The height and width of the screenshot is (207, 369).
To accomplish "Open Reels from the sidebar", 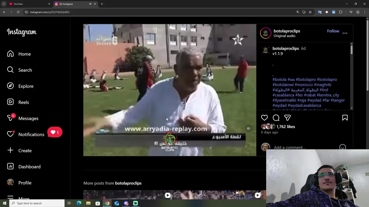I will click(18, 102).
